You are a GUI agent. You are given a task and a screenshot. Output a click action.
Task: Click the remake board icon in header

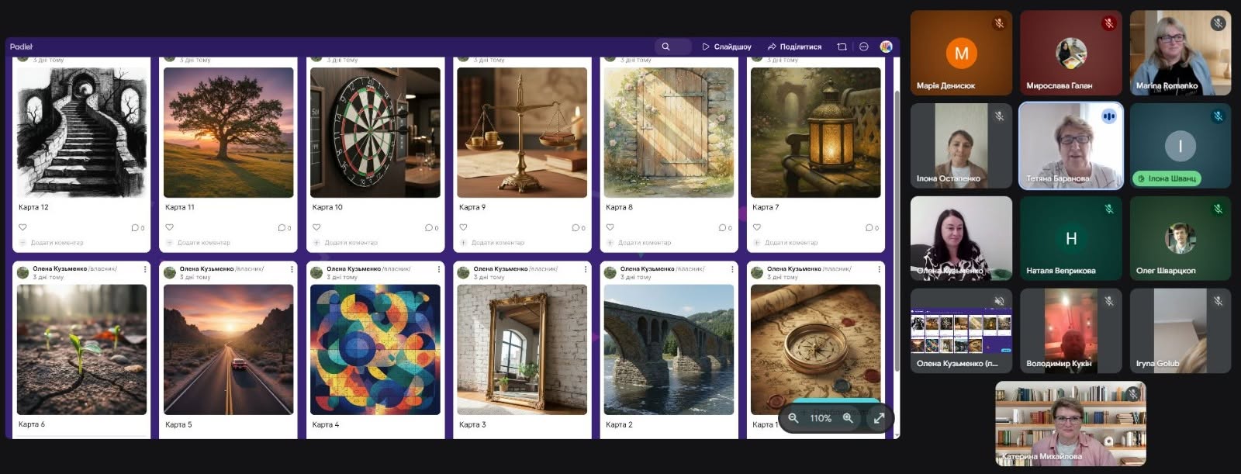[x=842, y=47]
